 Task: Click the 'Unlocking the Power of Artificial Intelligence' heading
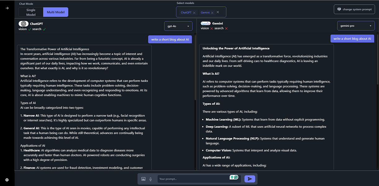236,48
